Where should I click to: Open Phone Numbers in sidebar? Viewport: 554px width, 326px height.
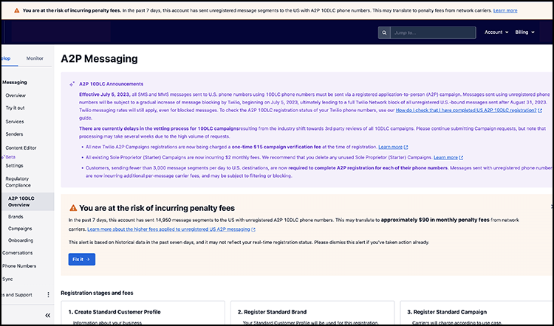point(19,266)
